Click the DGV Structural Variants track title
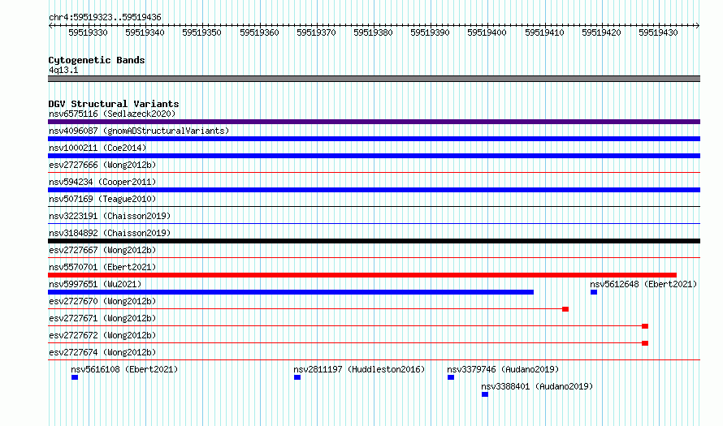The image size is (723, 426). pyautogui.click(x=114, y=104)
